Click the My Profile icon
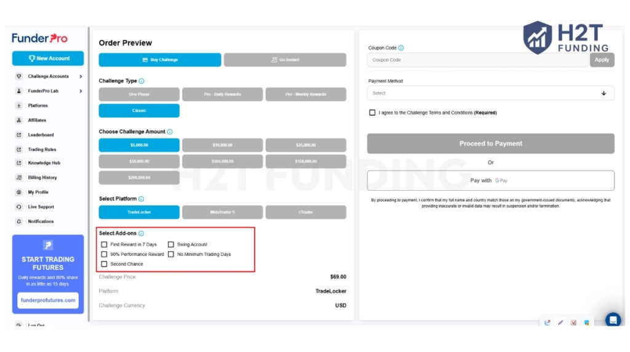630x352 pixels. click(19, 193)
